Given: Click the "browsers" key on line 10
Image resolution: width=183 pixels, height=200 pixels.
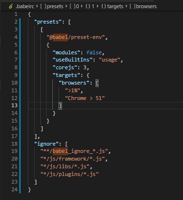Looking at the screenshot, I should (x=74, y=83).
